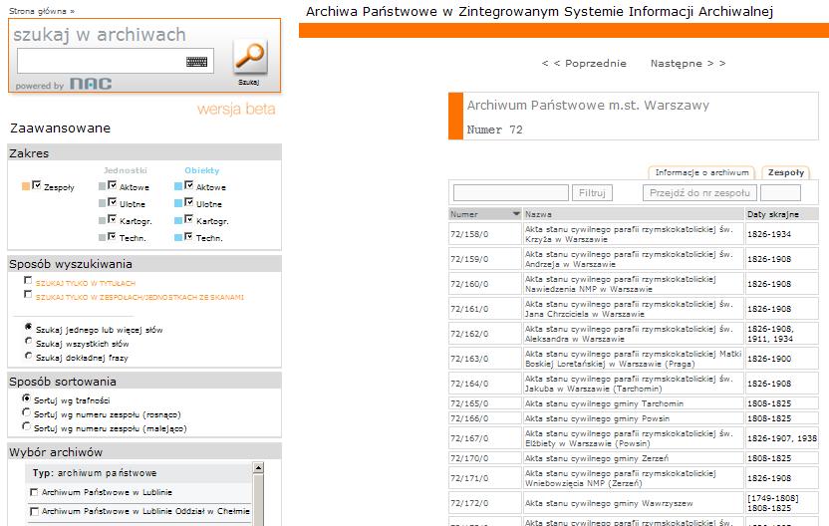Select Sortuj wg trafności radio
The width and height of the screenshot is (829, 526).
coord(26,398)
